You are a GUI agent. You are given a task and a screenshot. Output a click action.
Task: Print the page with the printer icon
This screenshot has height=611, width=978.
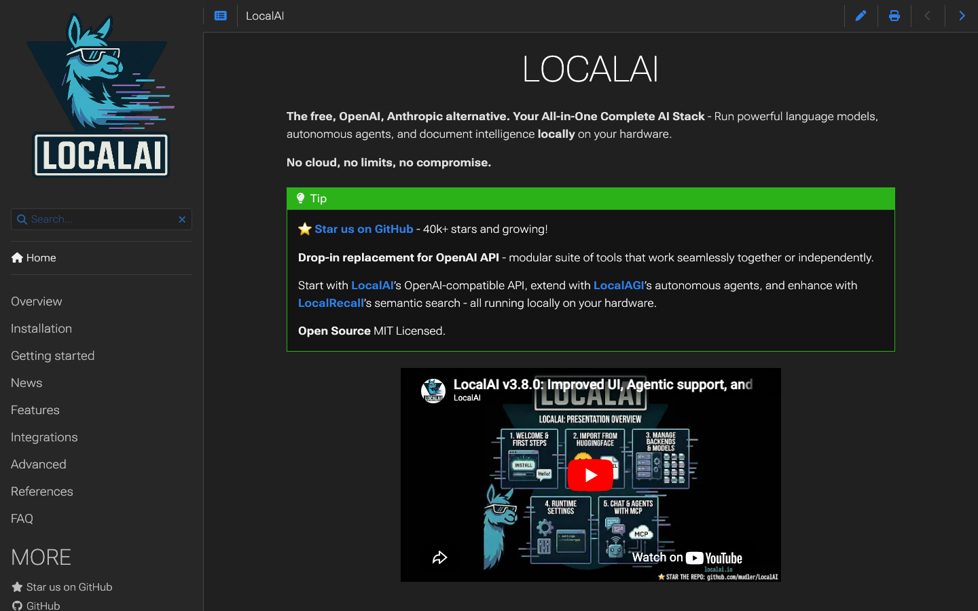point(894,15)
